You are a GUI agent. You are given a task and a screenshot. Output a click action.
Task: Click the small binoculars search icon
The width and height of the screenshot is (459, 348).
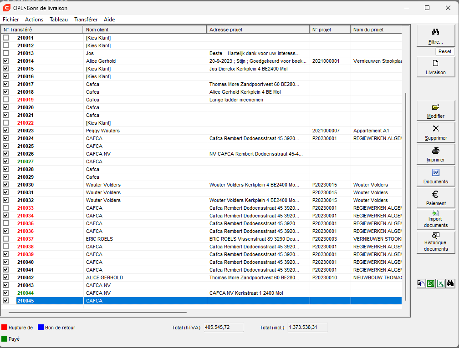(x=450, y=283)
